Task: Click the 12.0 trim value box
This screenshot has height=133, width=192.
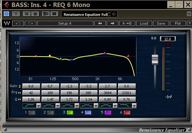Action: [168, 39]
